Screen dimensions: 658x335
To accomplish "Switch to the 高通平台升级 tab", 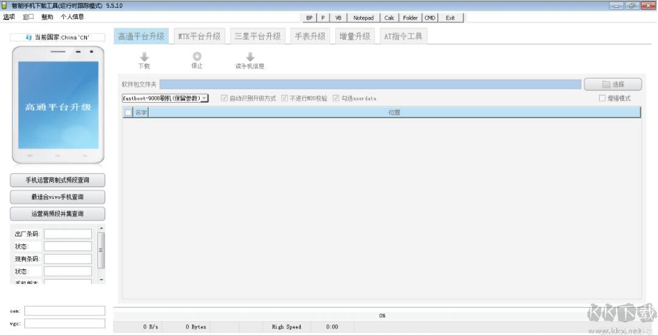I will click(141, 36).
